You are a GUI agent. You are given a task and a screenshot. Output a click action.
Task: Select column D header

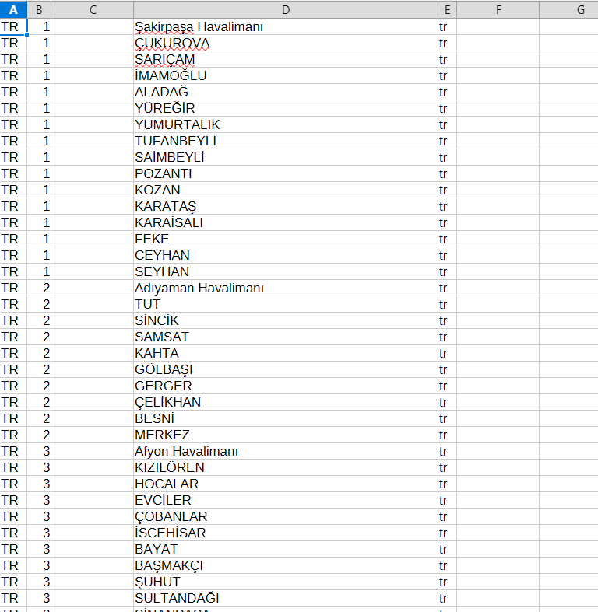tap(286, 9)
